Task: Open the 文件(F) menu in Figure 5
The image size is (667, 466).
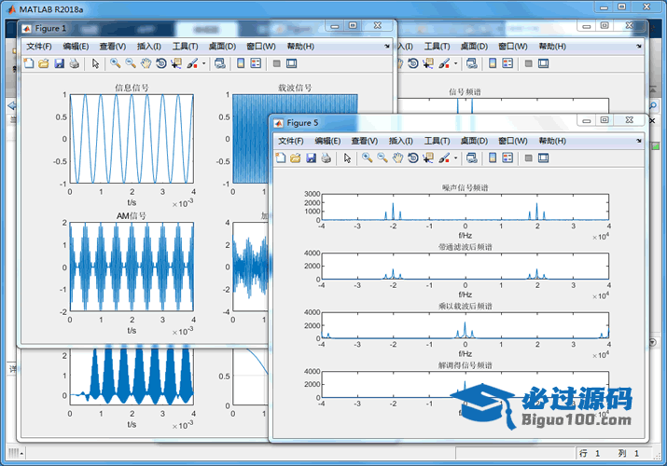Action: [291, 141]
